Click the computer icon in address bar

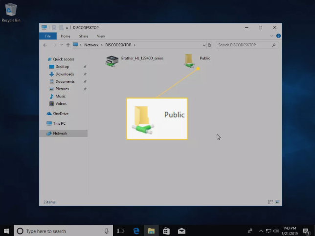point(75,45)
